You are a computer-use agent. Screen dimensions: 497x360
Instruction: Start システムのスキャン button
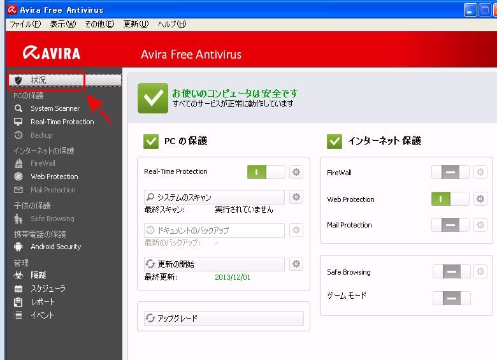[x=214, y=197]
